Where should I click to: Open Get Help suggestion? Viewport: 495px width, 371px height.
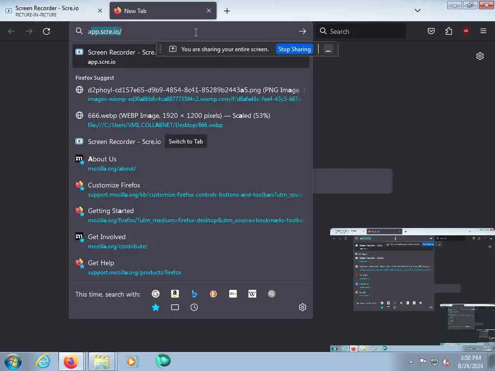[190, 267]
